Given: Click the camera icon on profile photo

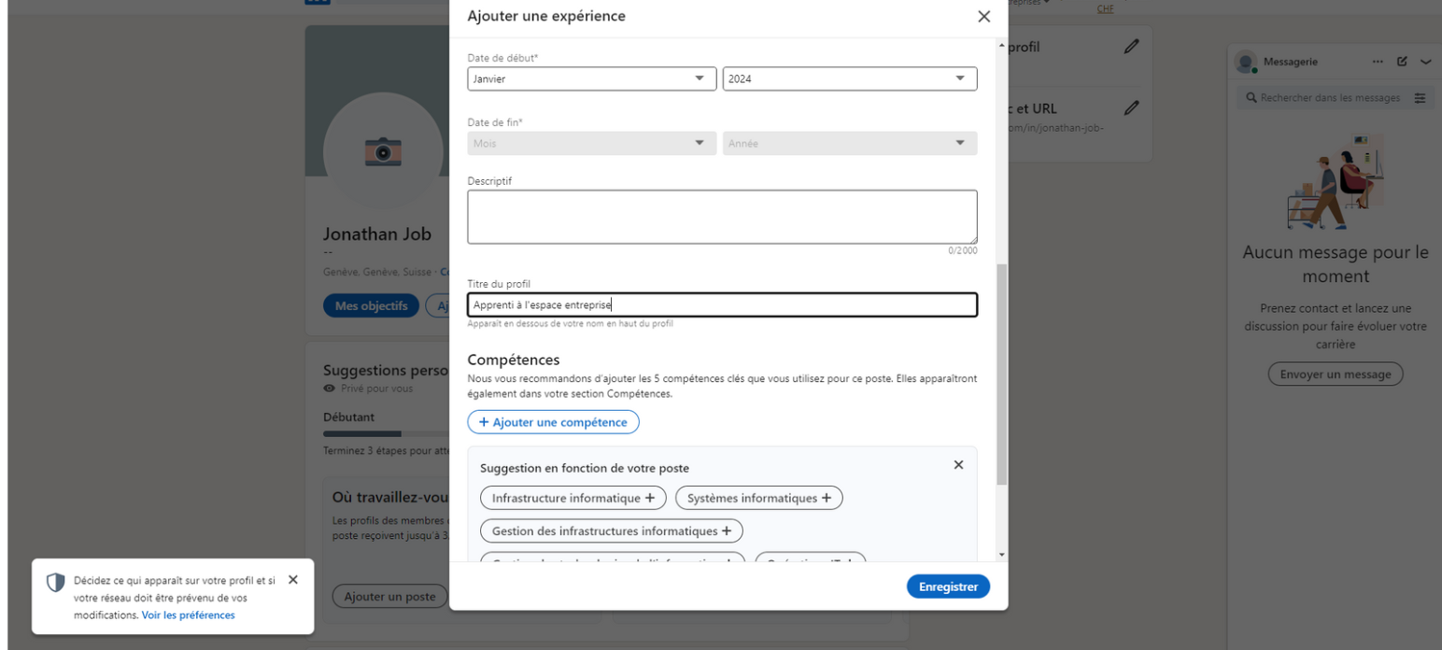Looking at the screenshot, I should [383, 151].
